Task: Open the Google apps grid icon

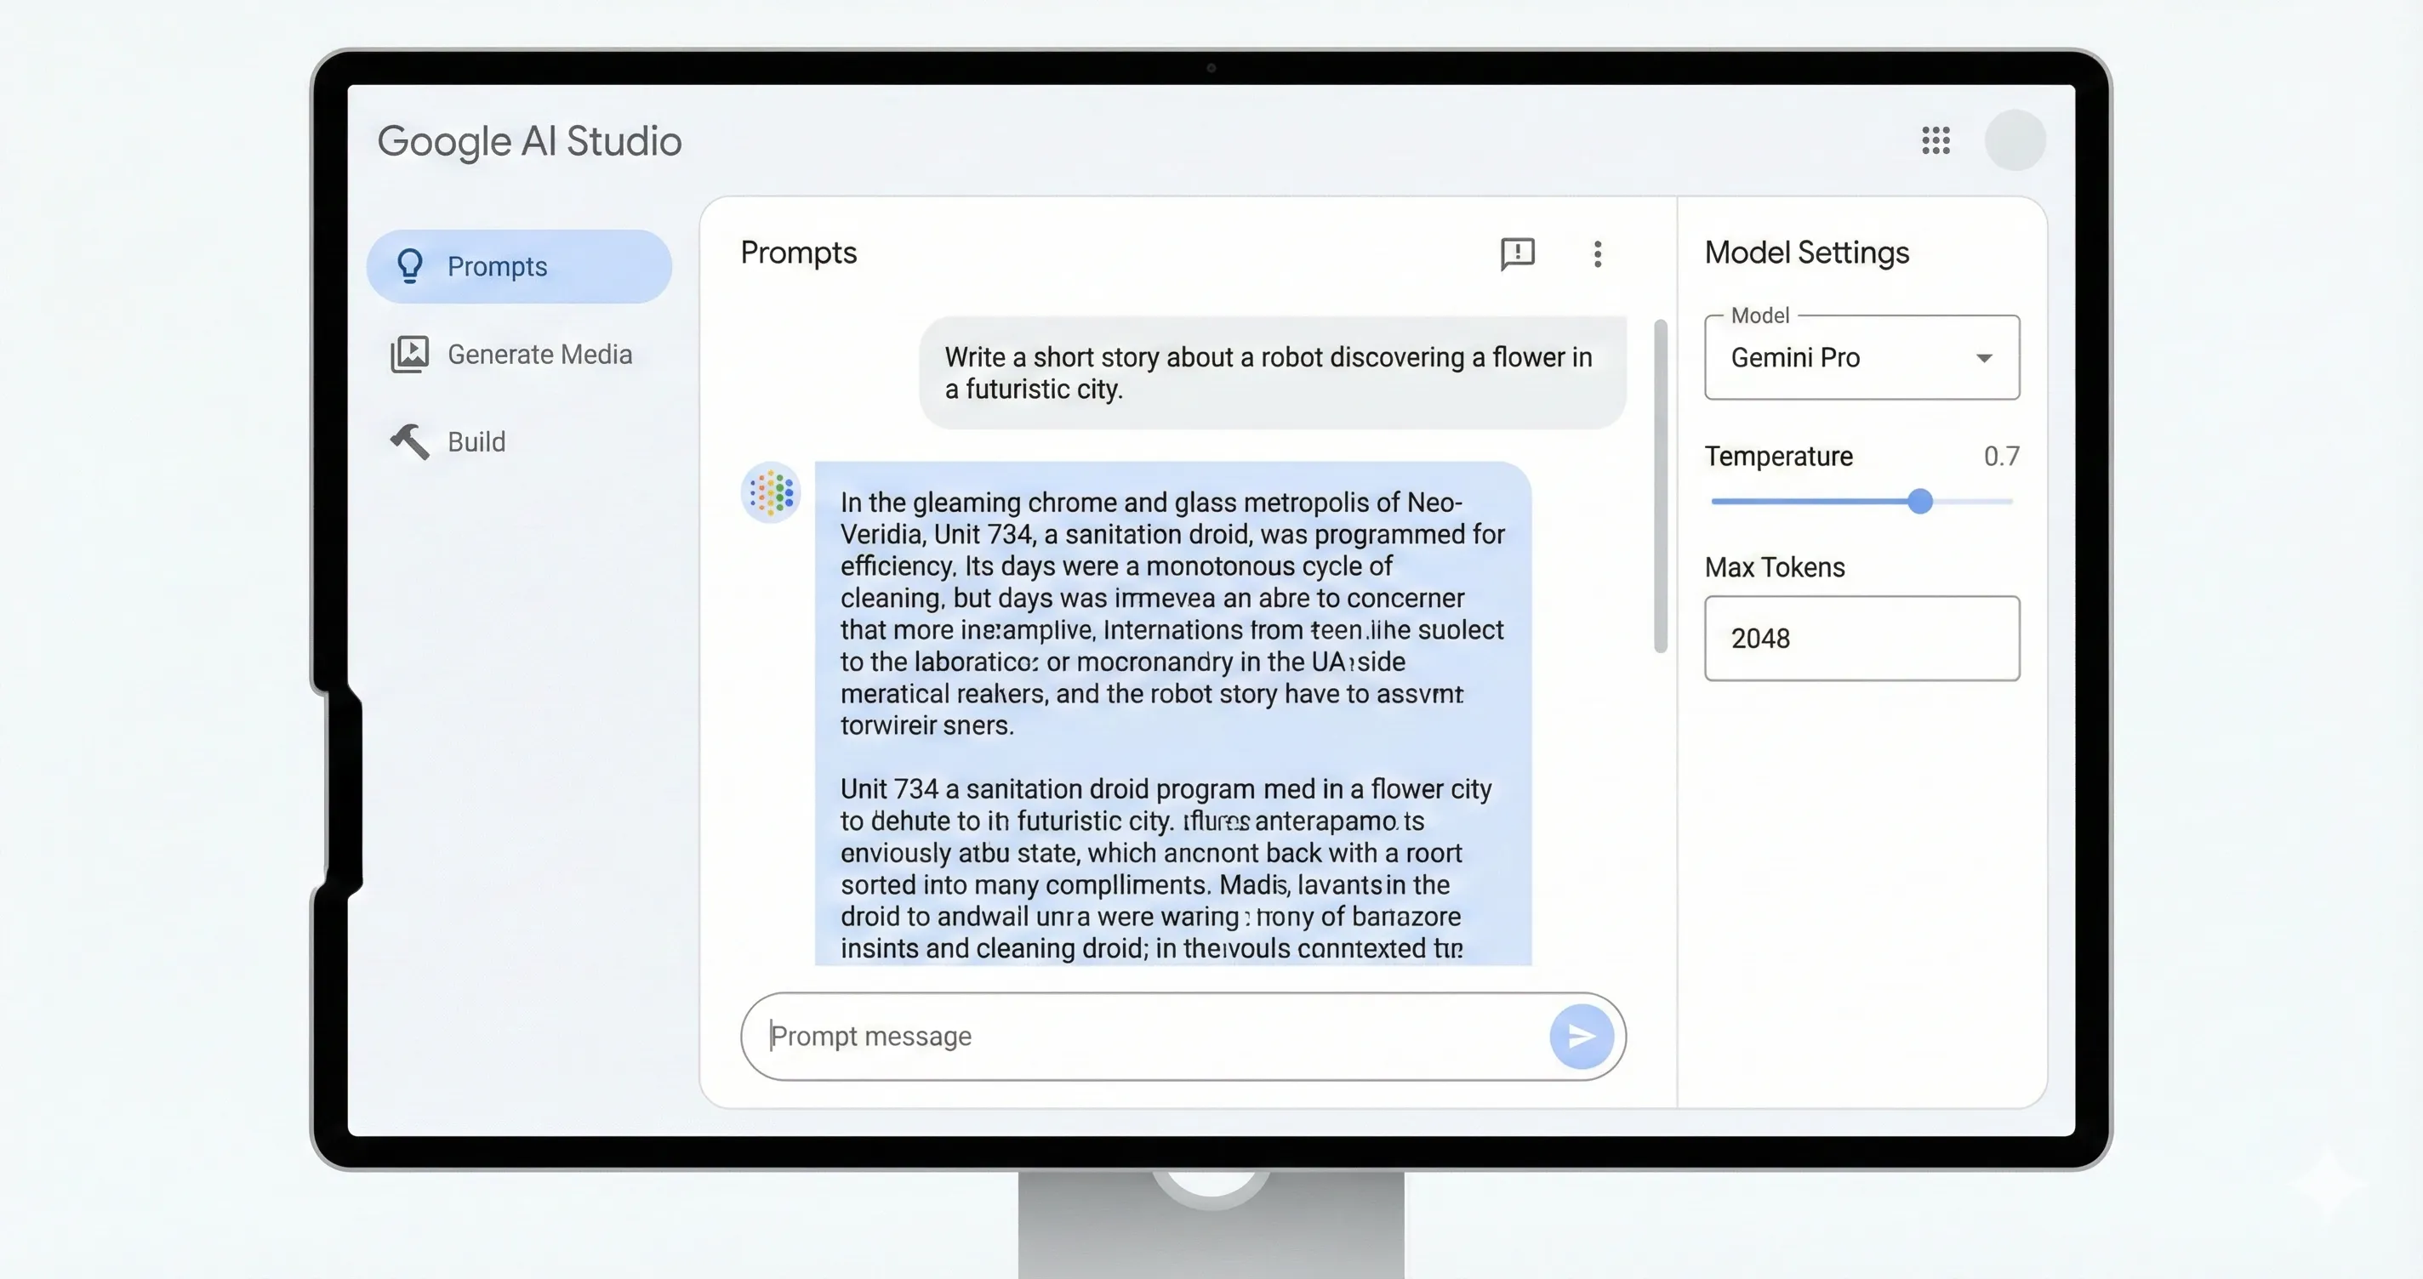Action: tap(1935, 140)
